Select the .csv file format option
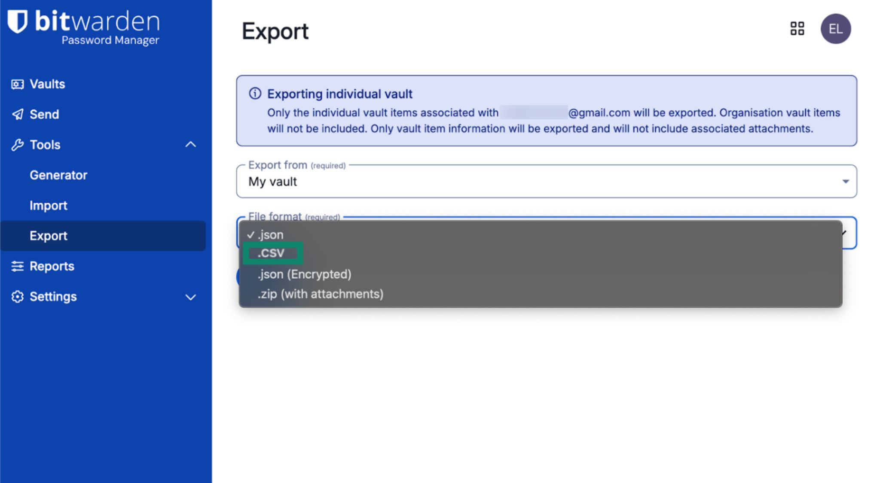The image size is (880, 483). click(271, 253)
